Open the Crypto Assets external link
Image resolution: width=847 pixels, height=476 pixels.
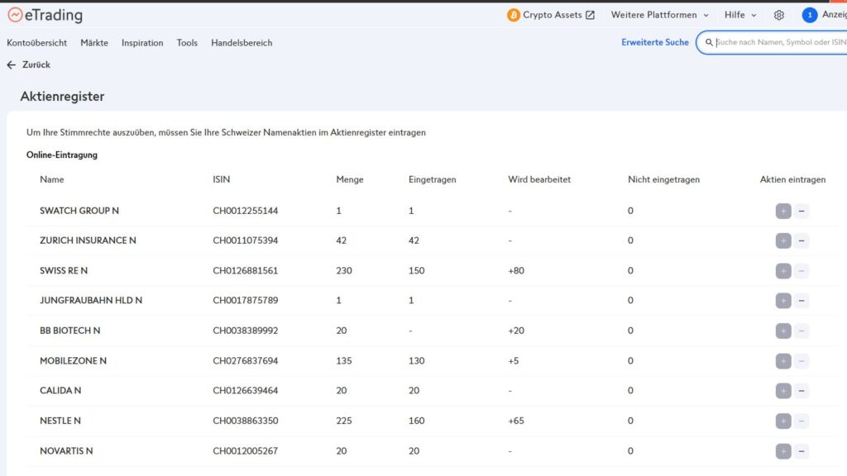pos(558,15)
